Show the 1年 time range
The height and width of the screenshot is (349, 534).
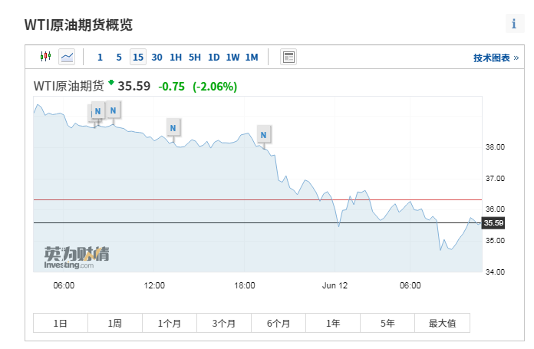tap(333, 323)
